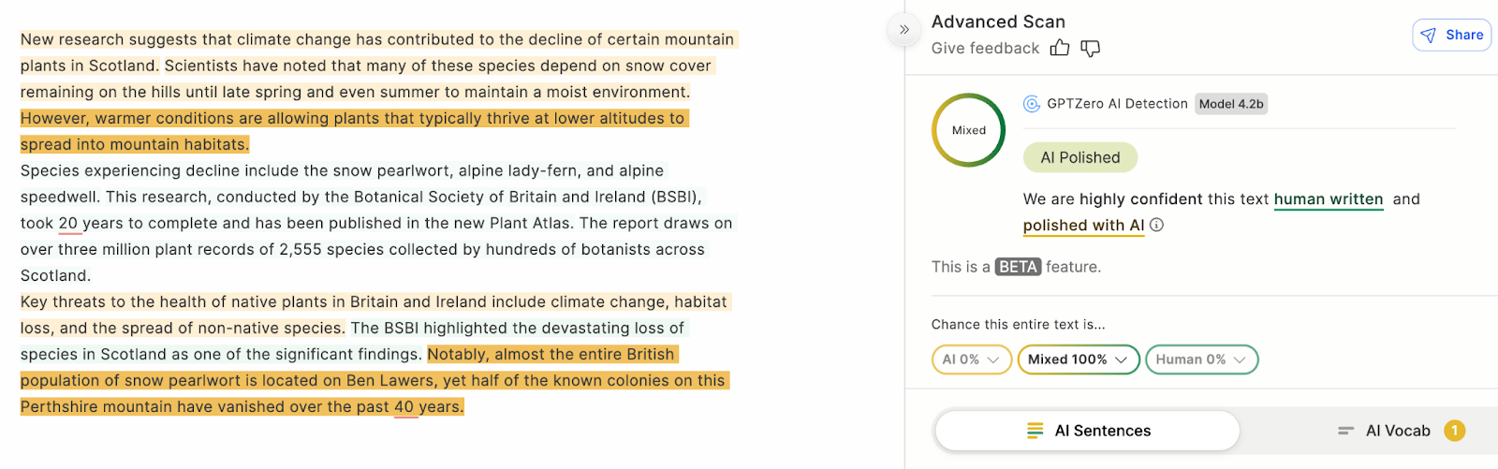Collapse the Advanced Scan side panel
Image resolution: width=1498 pixels, height=469 pixels.
(x=903, y=30)
